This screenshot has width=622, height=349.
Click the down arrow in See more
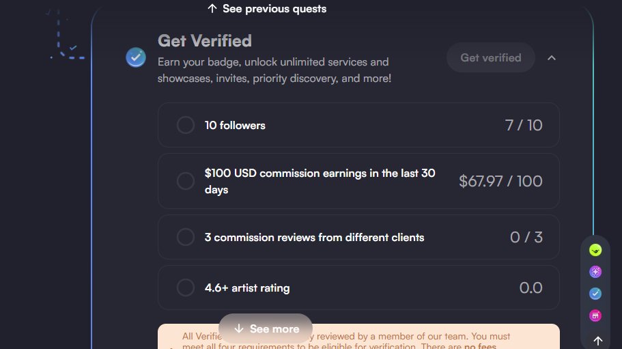tap(238, 329)
